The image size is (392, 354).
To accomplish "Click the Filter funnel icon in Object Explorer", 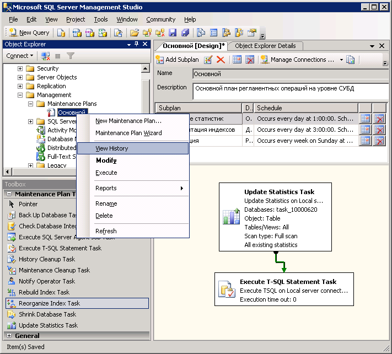I will point(70,56).
